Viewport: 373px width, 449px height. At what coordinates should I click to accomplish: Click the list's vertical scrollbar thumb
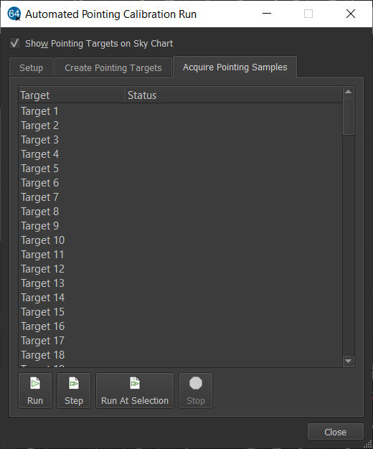pyautogui.click(x=349, y=117)
